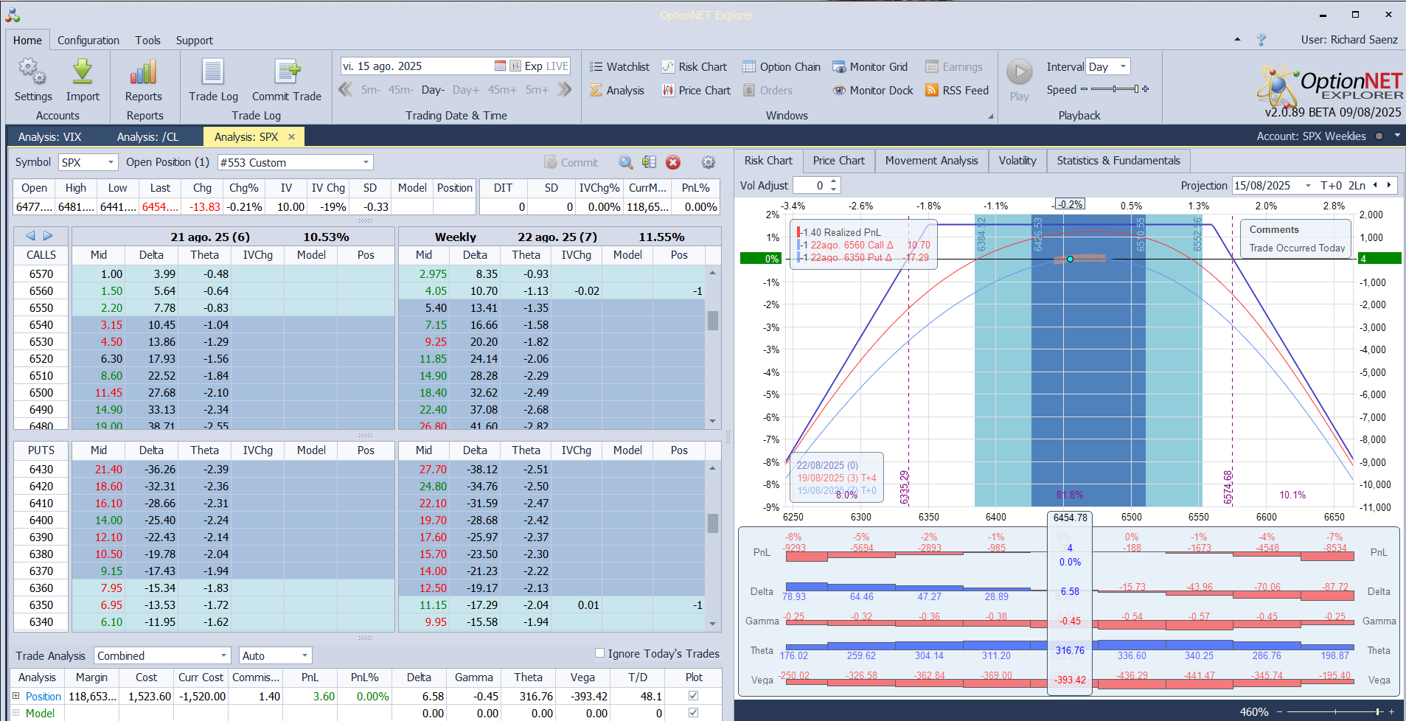The width and height of the screenshot is (1406, 721).
Task: Switch to the Analysis: /CL tab
Action: tap(147, 136)
